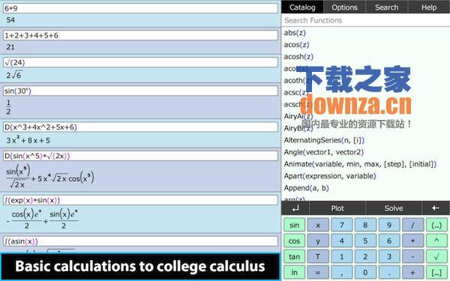
Task: Tap the square brackets [...] key
Action: coord(436,273)
